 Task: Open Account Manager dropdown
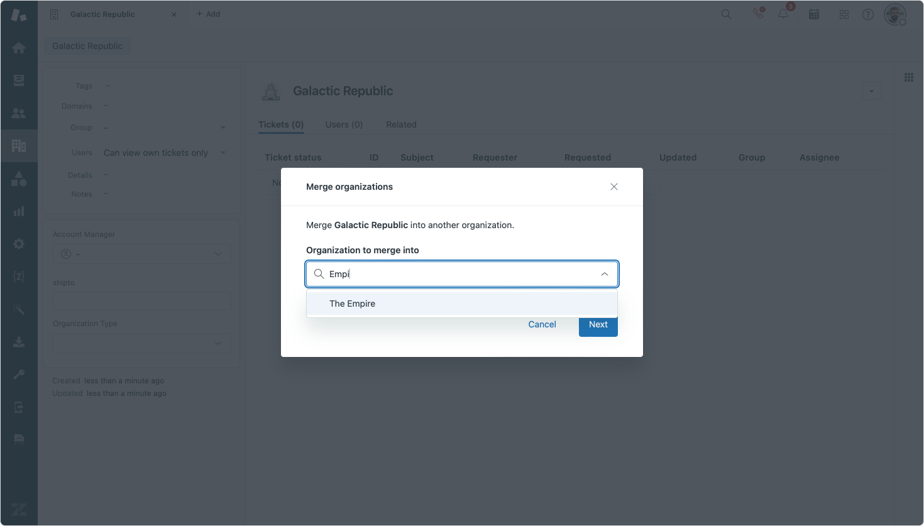coord(142,254)
